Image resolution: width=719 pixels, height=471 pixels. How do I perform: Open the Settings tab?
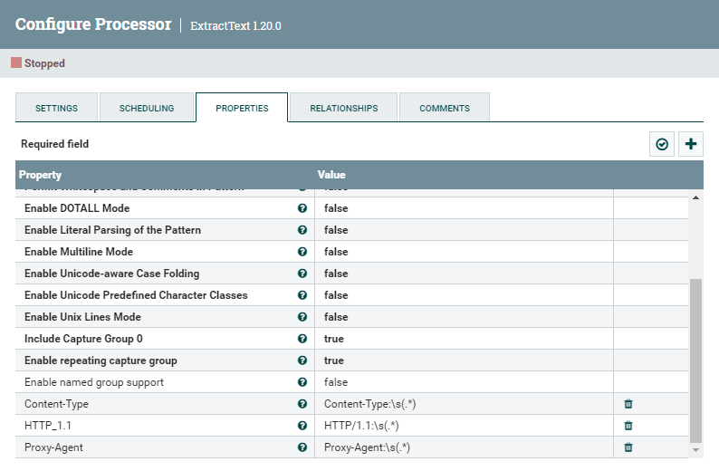pyautogui.click(x=56, y=108)
